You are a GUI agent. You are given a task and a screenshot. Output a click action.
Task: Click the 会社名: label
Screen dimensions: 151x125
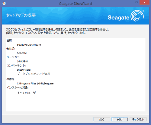coord(11,49)
